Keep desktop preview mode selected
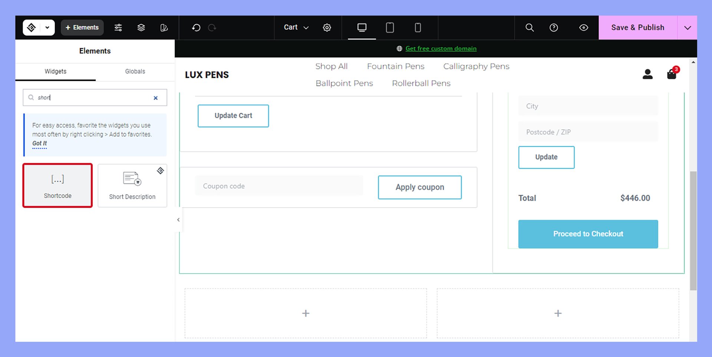The height and width of the screenshot is (357, 712). [x=362, y=27]
